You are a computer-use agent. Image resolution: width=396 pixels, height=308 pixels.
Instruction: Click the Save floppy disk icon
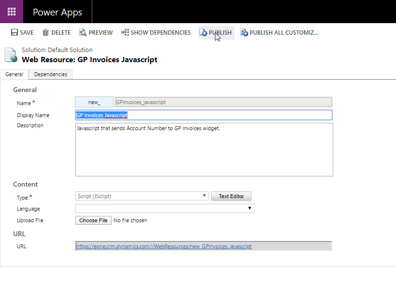[14, 32]
